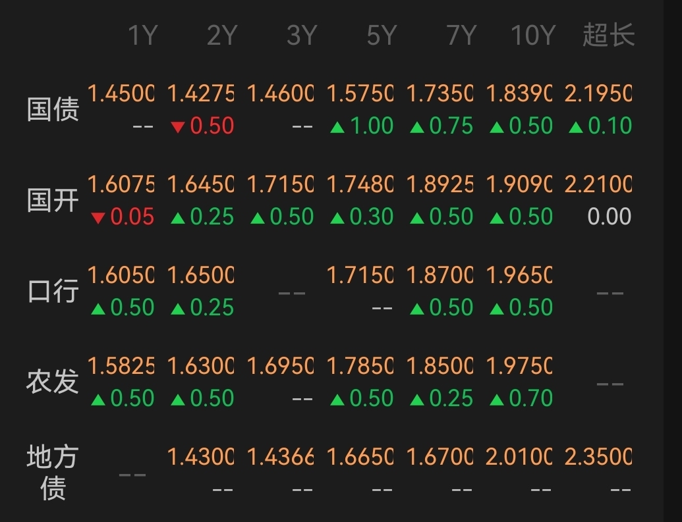
Task: Open the 国开 row label
Action: click(x=53, y=200)
